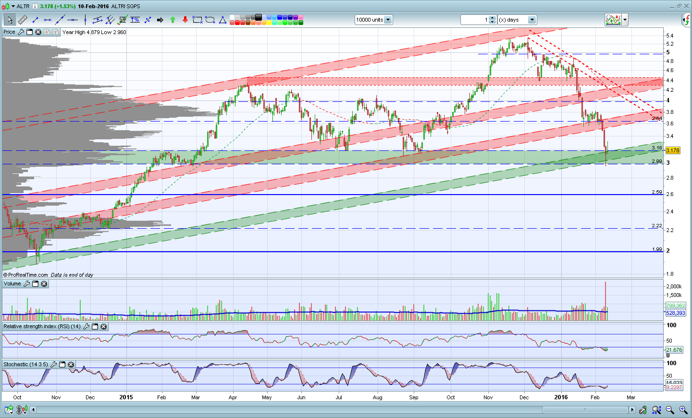Open the side panel toggle at right edge

687,20
